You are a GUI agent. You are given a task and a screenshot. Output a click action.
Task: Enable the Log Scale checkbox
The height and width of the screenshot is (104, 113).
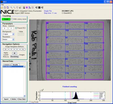[30, 102]
